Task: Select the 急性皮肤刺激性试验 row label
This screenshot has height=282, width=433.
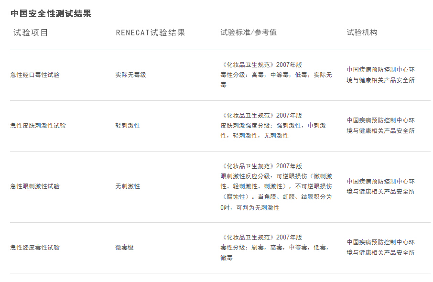Action: pyautogui.click(x=38, y=126)
